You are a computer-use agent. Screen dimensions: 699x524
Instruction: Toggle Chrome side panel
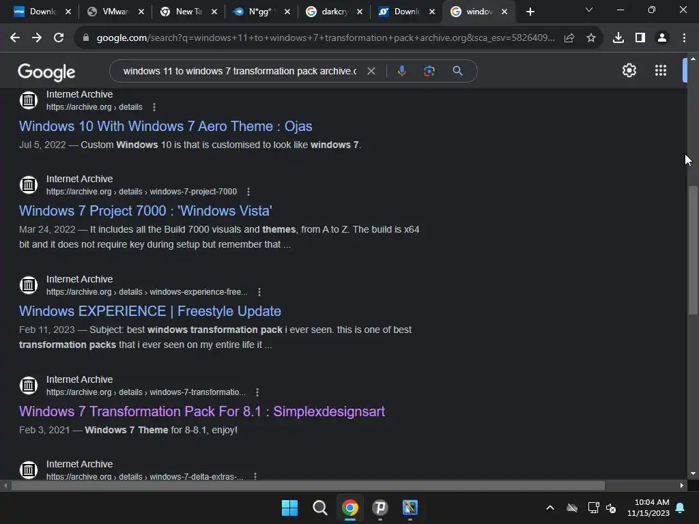(x=640, y=38)
